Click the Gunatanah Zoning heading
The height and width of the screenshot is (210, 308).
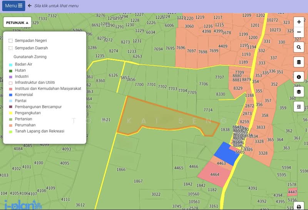pos(30,57)
